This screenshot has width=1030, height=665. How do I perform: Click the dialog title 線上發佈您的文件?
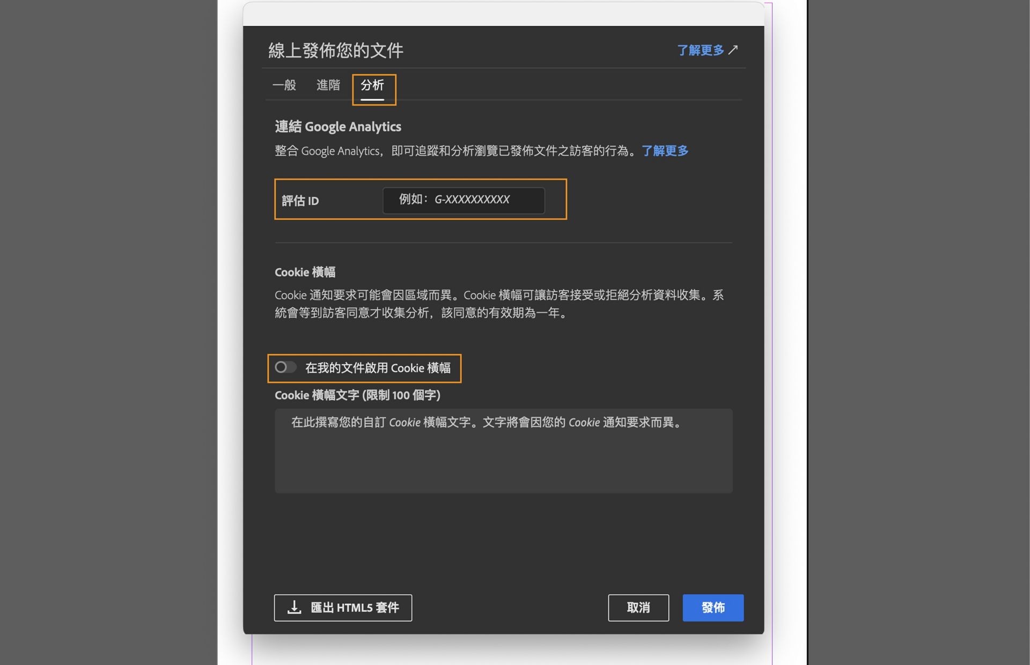336,50
